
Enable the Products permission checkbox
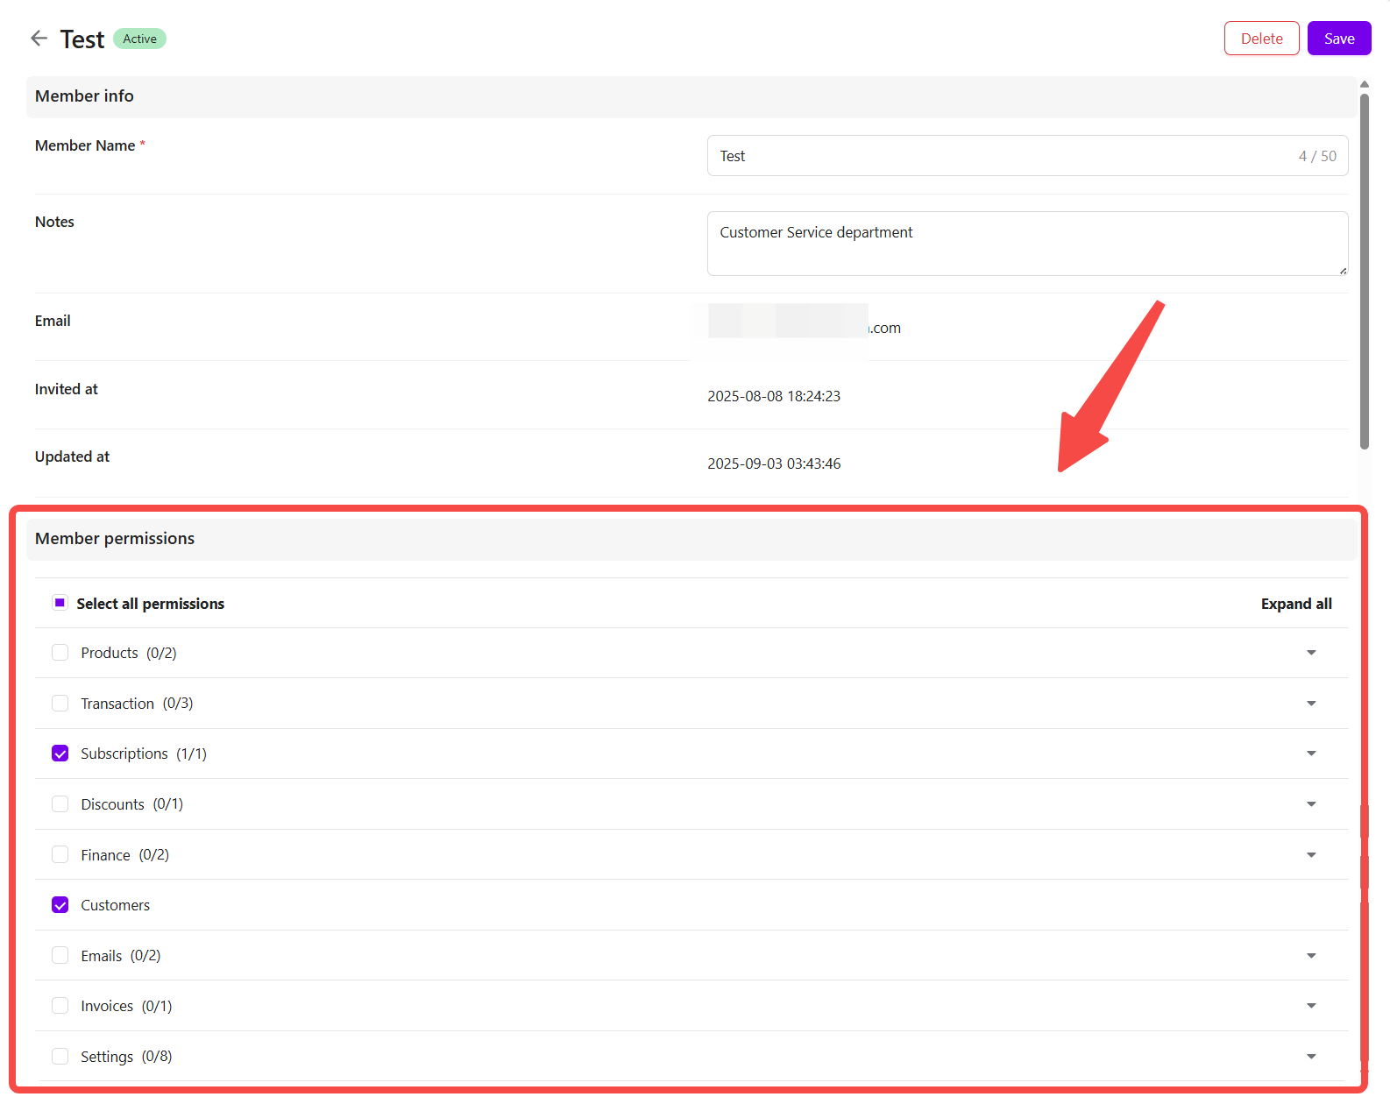click(60, 653)
